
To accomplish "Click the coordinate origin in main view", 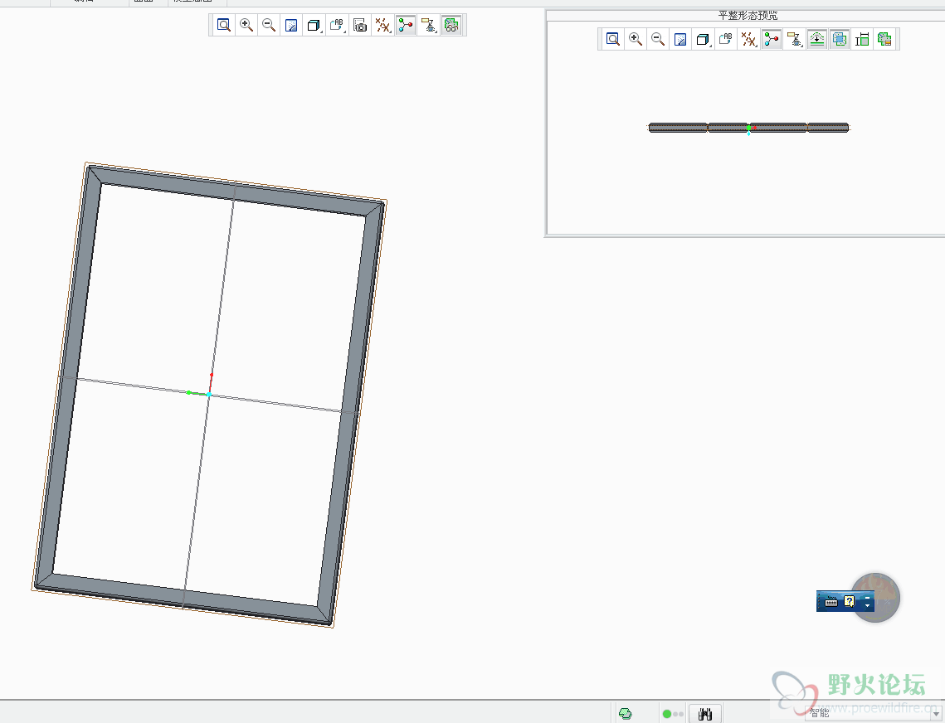I will [x=209, y=395].
